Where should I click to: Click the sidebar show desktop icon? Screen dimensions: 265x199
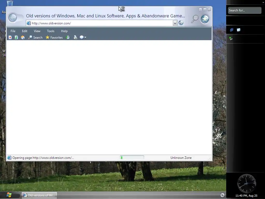pyautogui.click(x=238, y=30)
